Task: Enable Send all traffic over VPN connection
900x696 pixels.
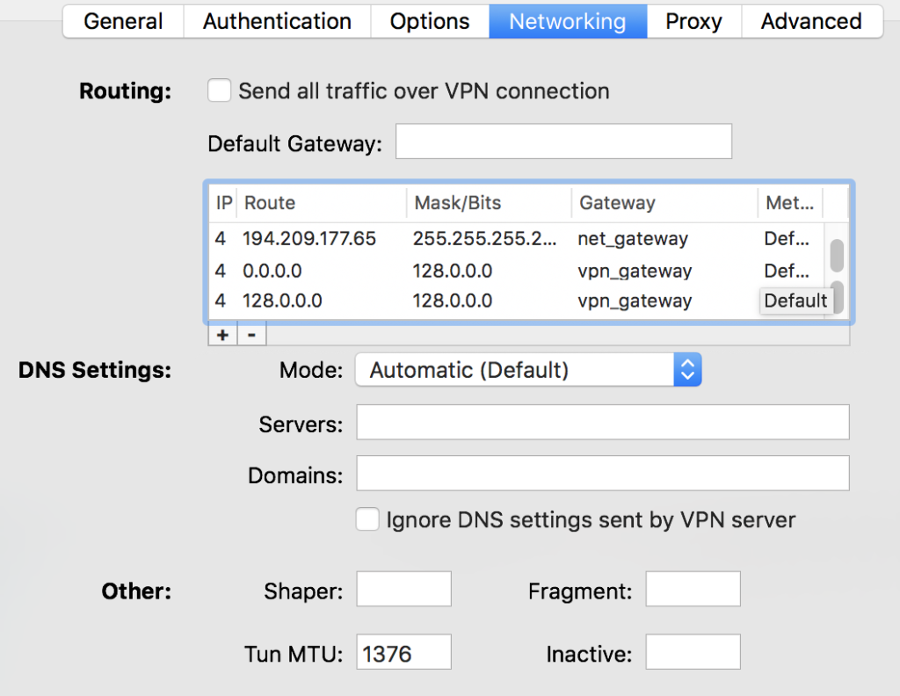Action: click(x=218, y=90)
